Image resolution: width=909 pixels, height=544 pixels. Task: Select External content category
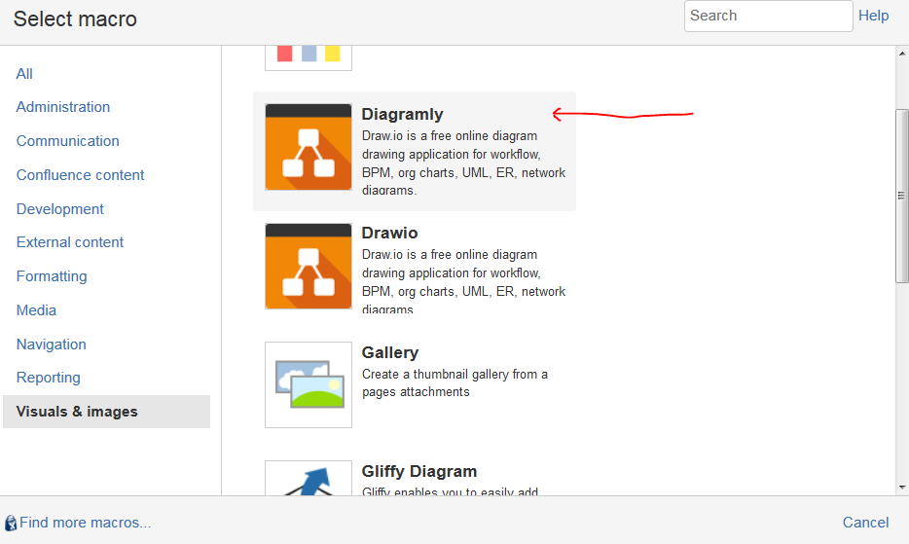click(x=70, y=242)
